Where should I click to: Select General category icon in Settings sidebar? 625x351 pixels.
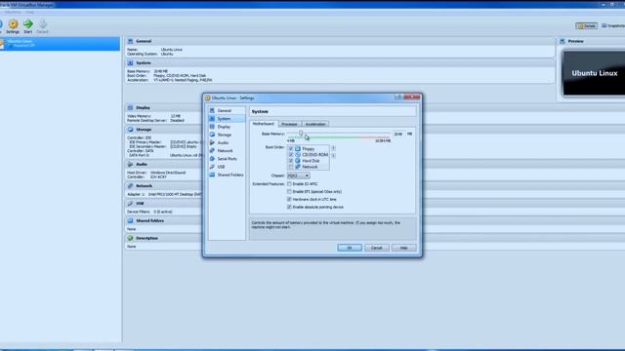[212, 110]
